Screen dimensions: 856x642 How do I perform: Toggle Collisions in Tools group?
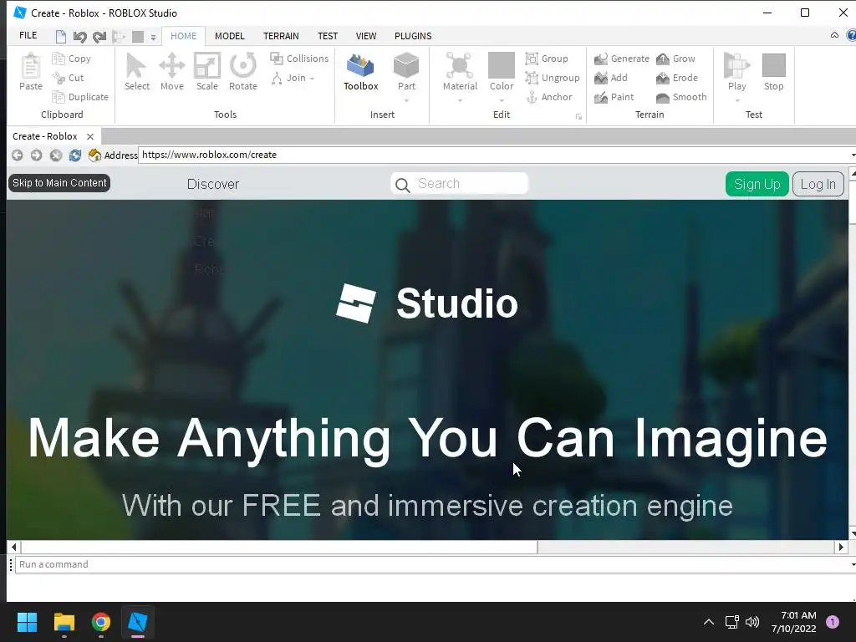[300, 59]
